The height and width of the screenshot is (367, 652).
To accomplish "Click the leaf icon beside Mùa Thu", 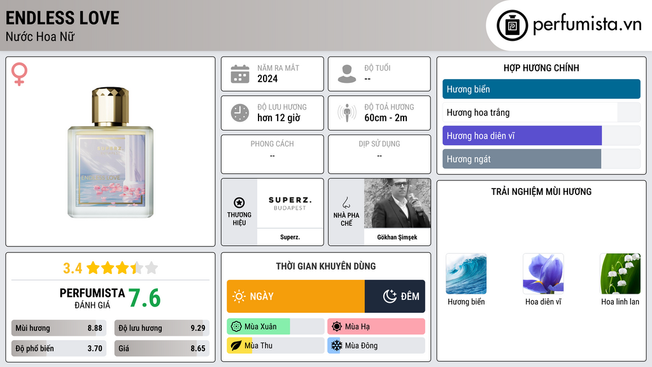I will [236, 345].
